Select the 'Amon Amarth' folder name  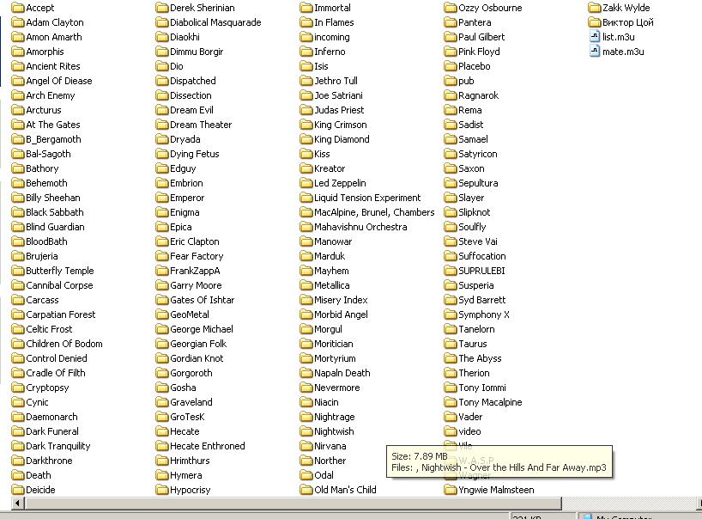click(x=54, y=37)
